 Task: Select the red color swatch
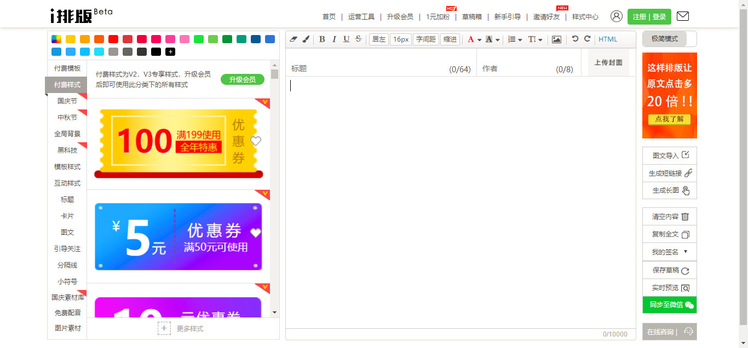pos(113,39)
